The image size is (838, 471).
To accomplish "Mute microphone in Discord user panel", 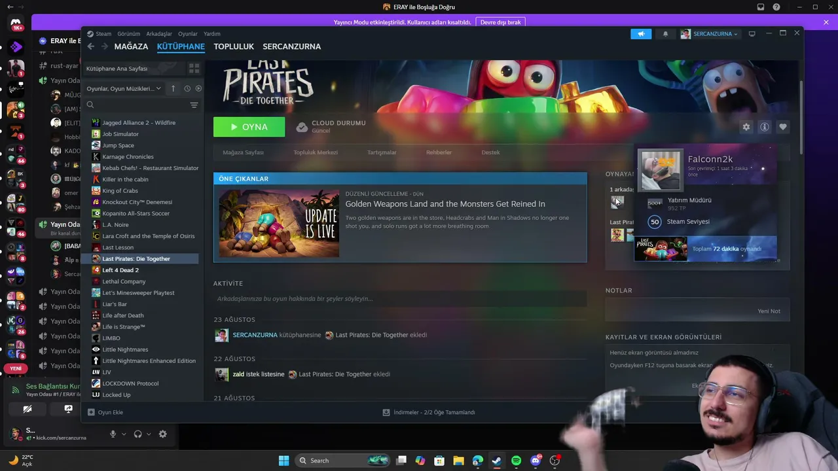I will [113, 434].
